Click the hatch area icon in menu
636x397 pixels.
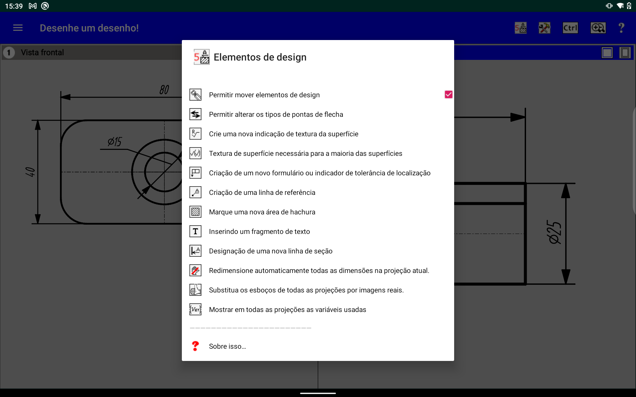click(195, 212)
